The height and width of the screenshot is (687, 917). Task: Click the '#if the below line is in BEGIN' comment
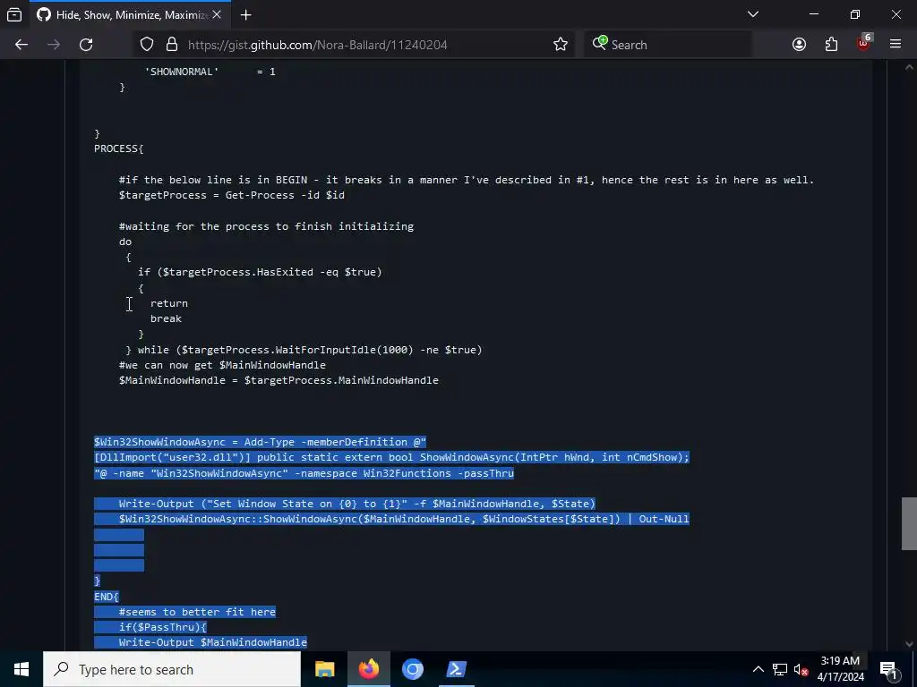[x=466, y=180]
